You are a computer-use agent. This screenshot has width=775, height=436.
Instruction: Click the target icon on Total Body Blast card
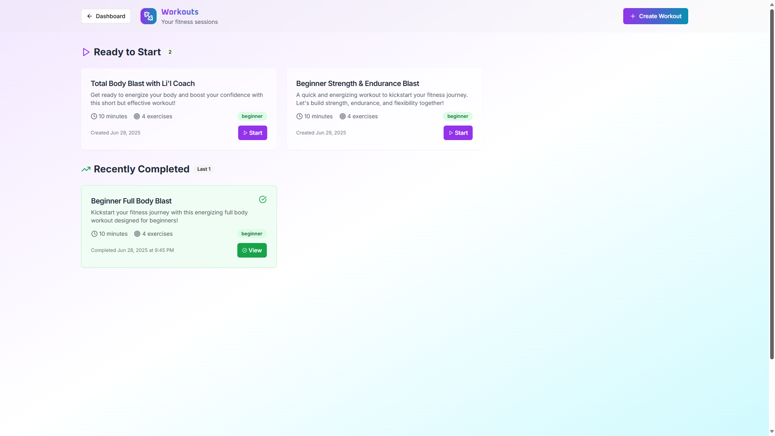point(137,116)
